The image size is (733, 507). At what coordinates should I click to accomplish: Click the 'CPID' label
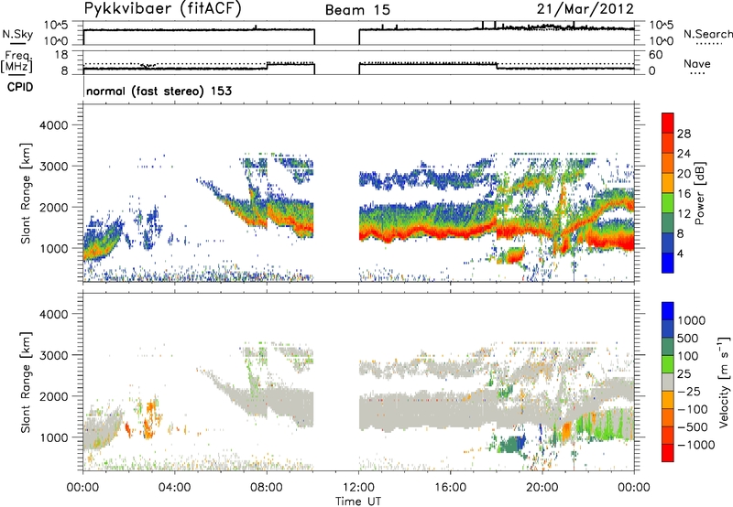pos(20,87)
